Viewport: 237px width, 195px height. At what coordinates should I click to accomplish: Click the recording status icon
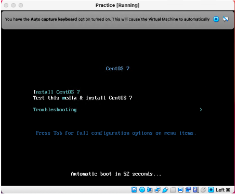(x=188, y=190)
